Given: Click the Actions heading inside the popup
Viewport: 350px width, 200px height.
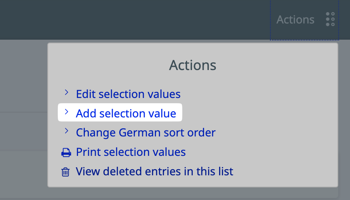Looking at the screenshot, I should click(192, 65).
